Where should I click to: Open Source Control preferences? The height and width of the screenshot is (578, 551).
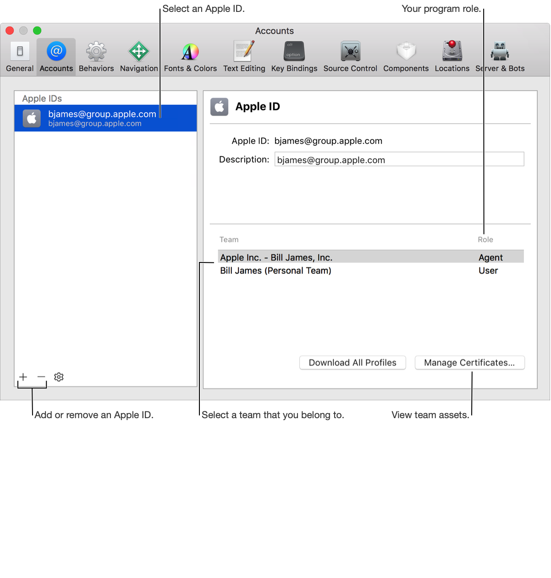pyautogui.click(x=350, y=57)
